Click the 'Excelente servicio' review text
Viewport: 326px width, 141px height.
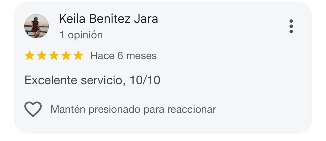point(75,80)
